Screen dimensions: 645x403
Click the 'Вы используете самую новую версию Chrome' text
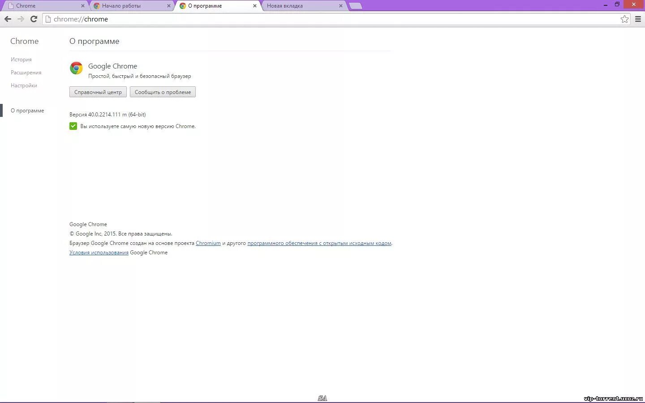[x=138, y=126]
